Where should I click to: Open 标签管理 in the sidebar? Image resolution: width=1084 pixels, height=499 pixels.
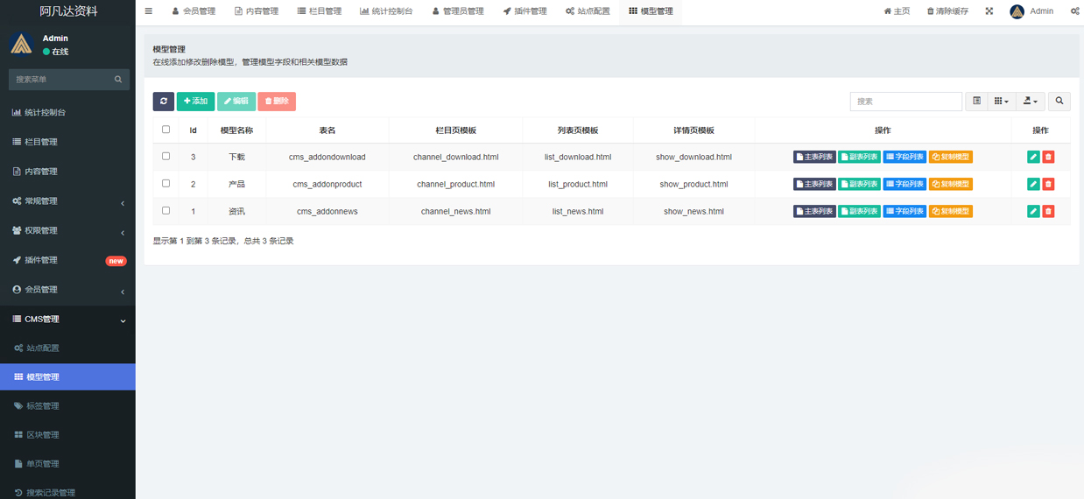pos(43,406)
